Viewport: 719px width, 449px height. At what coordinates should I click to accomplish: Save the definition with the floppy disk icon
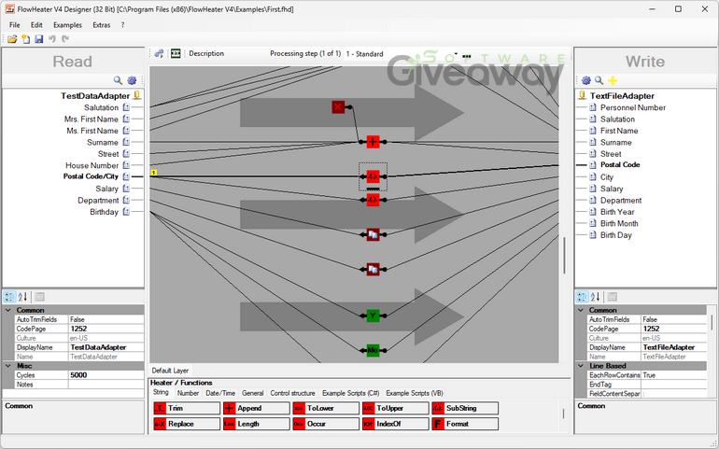[x=39, y=39]
